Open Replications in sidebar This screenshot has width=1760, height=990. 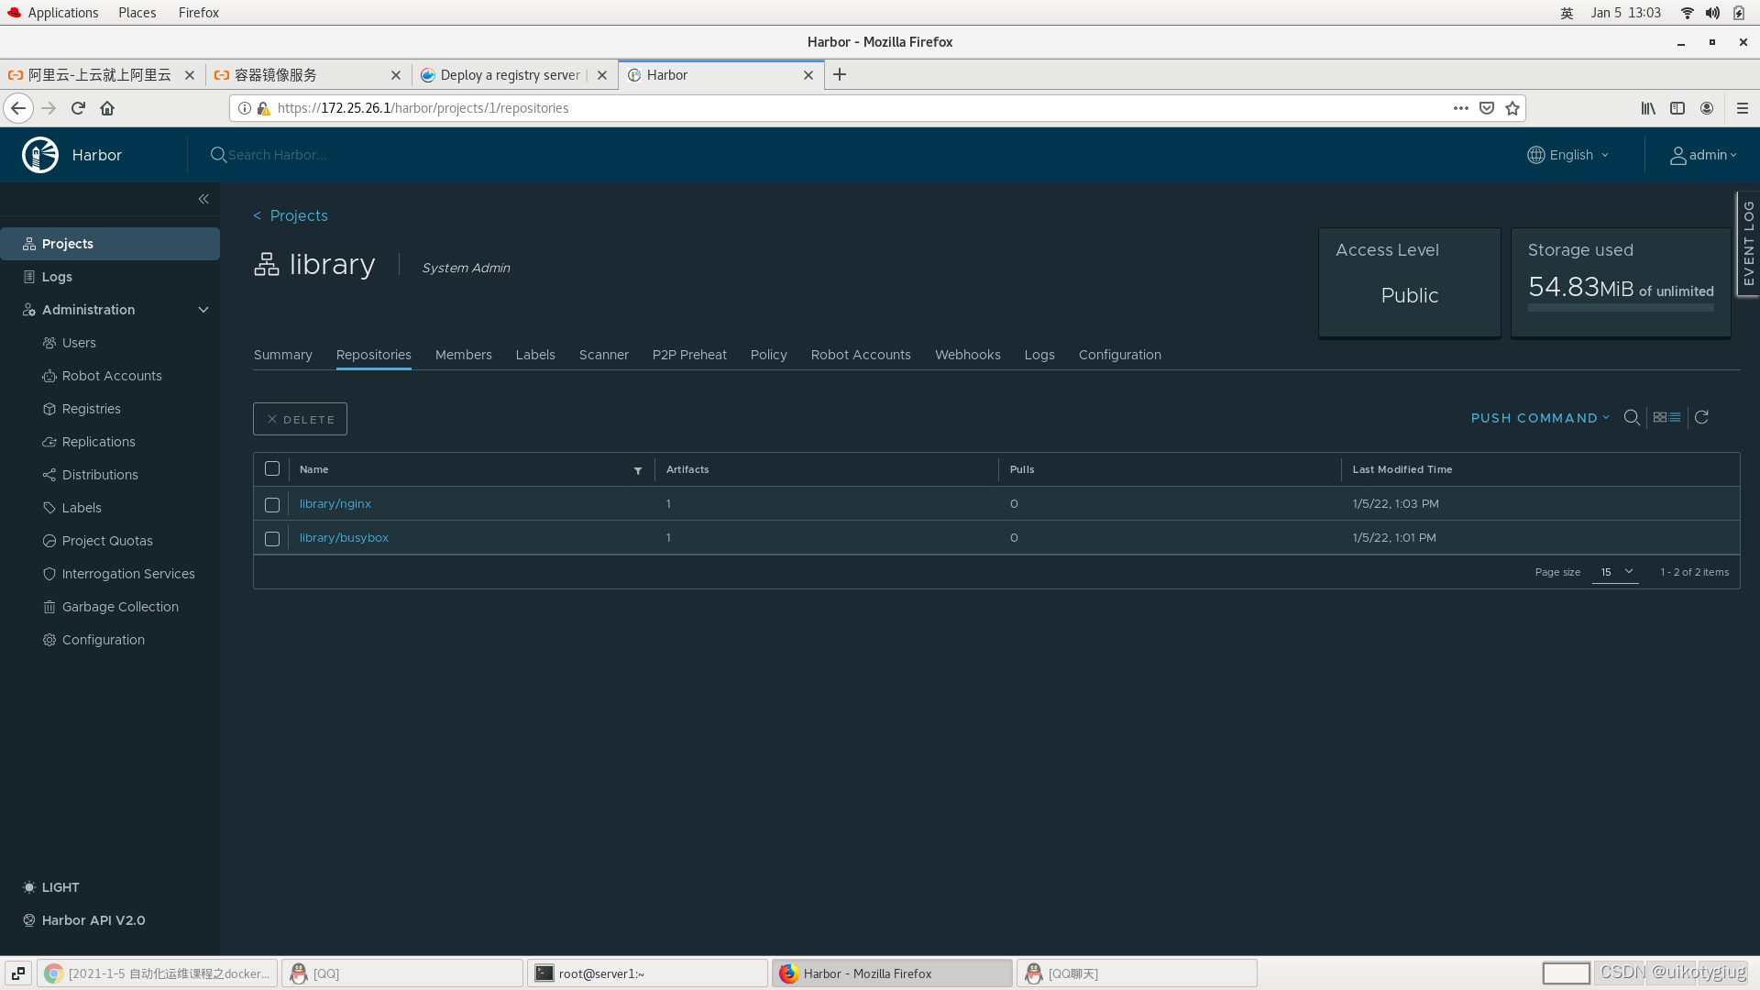coord(99,442)
